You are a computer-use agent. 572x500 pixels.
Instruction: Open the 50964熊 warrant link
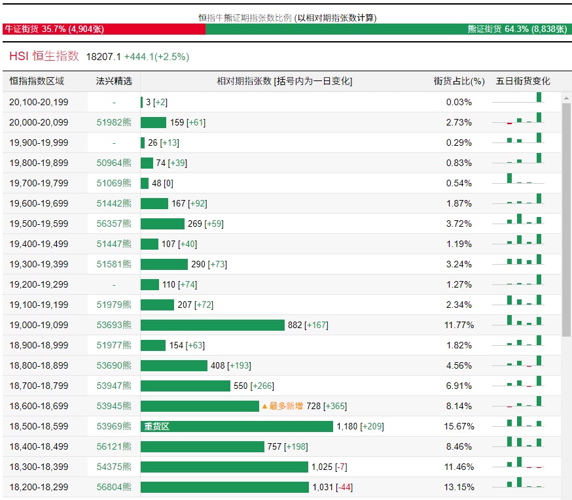[x=114, y=163]
